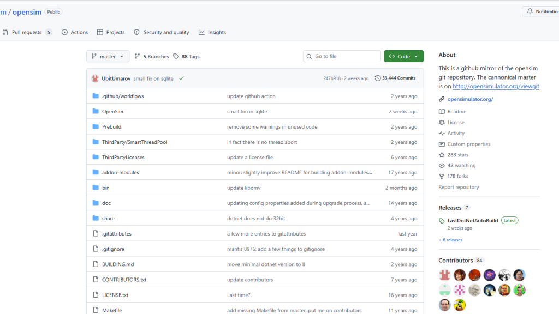Click the star icon beside 283 stars
Screen dimensions: 559x314
click(x=442, y=155)
